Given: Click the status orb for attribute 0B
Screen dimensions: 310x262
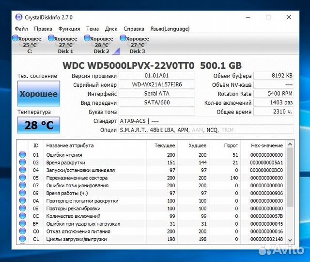Looking at the screenshot, I should point(23,208).
